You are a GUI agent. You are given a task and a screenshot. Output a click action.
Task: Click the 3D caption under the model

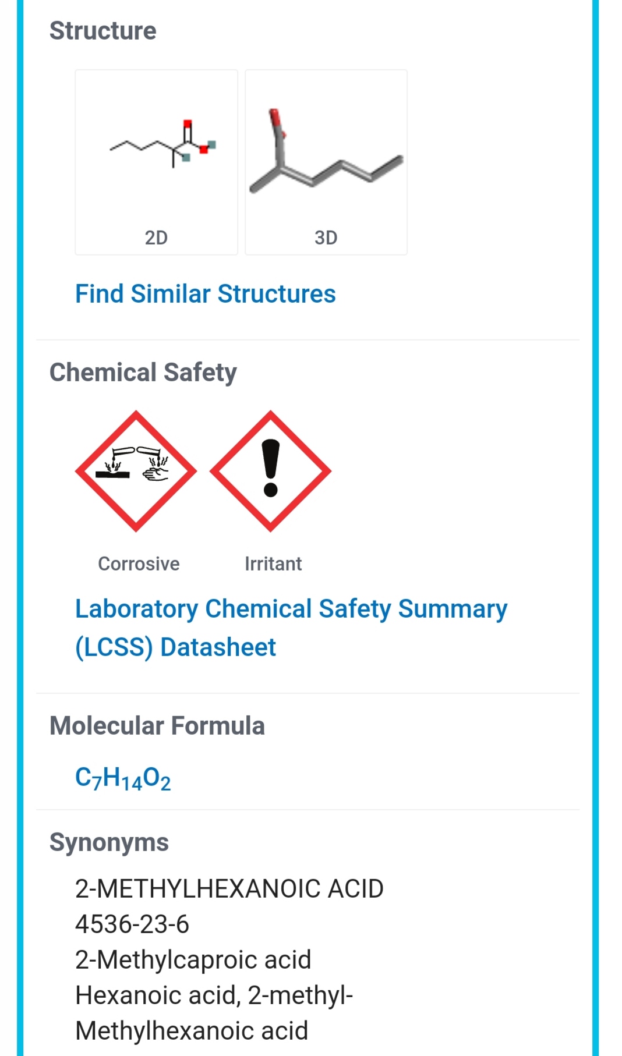326,238
